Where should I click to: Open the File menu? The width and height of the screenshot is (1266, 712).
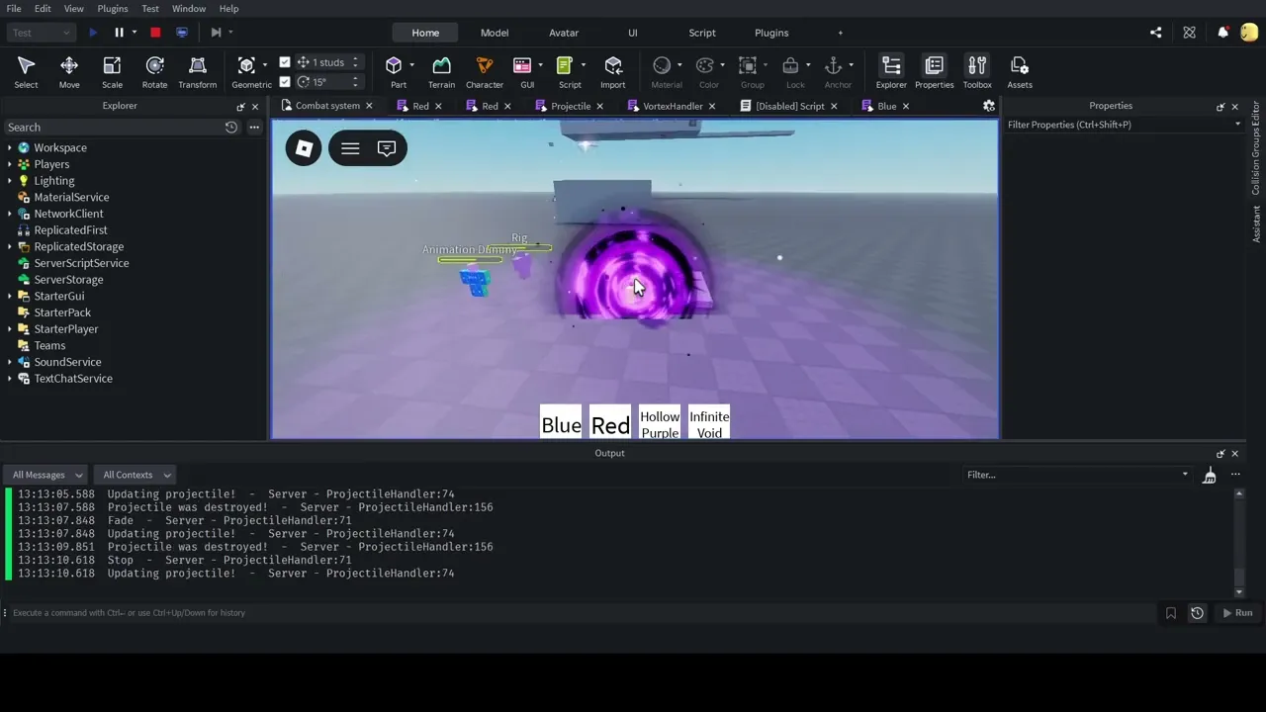pyautogui.click(x=14, y=8)
